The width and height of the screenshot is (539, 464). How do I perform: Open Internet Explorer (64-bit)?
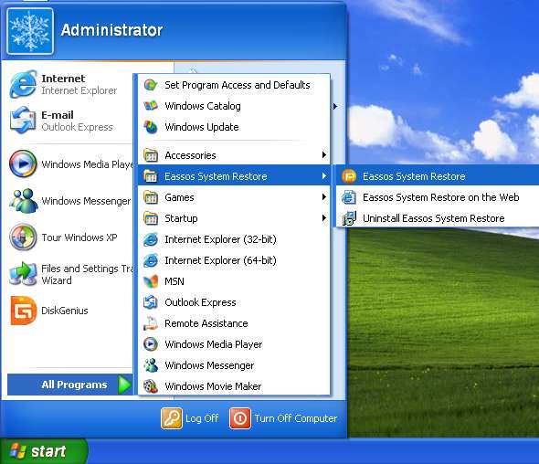(x=234, y=260)
